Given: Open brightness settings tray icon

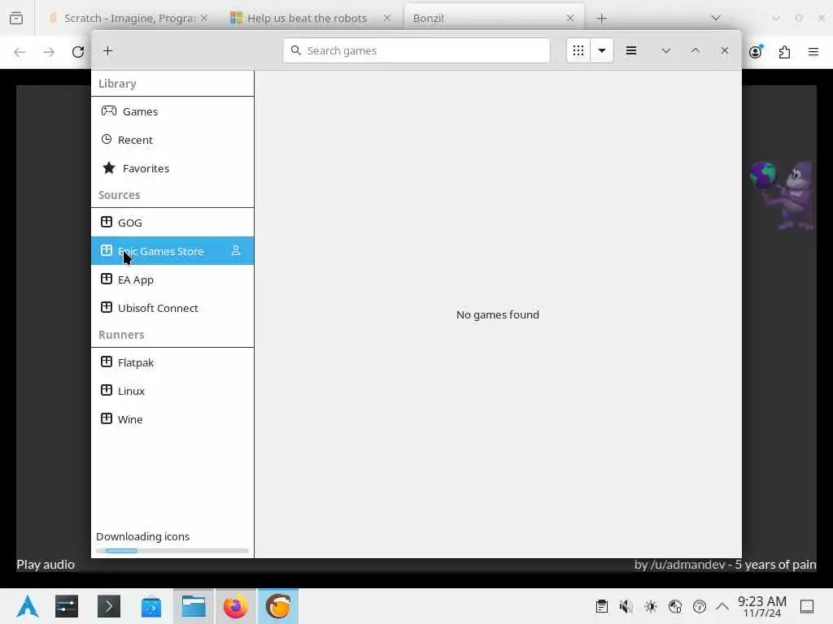Looking at the screenshot, I should coord(651,606).
